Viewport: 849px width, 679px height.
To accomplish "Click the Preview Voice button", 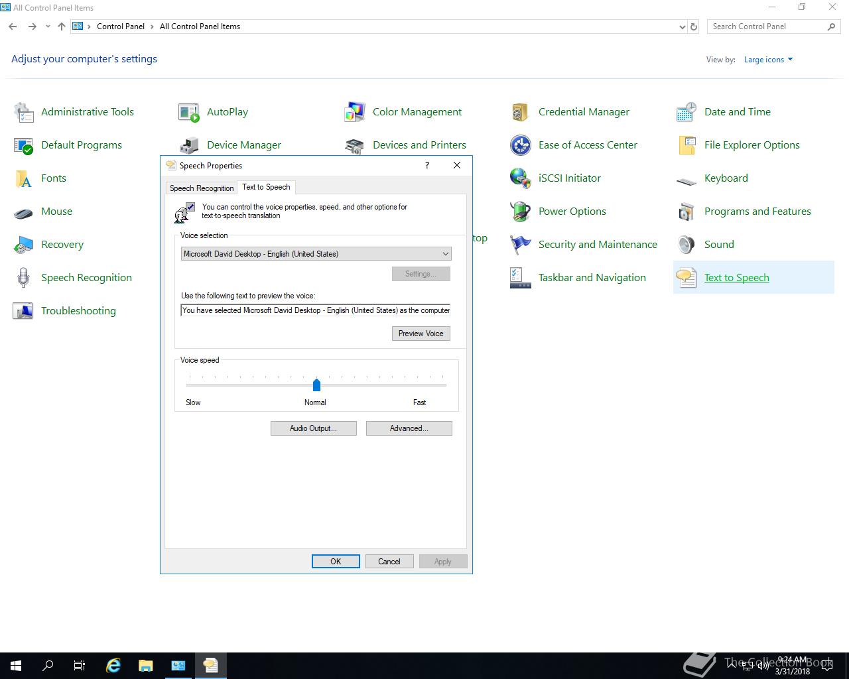I will [x=421, y=334].
